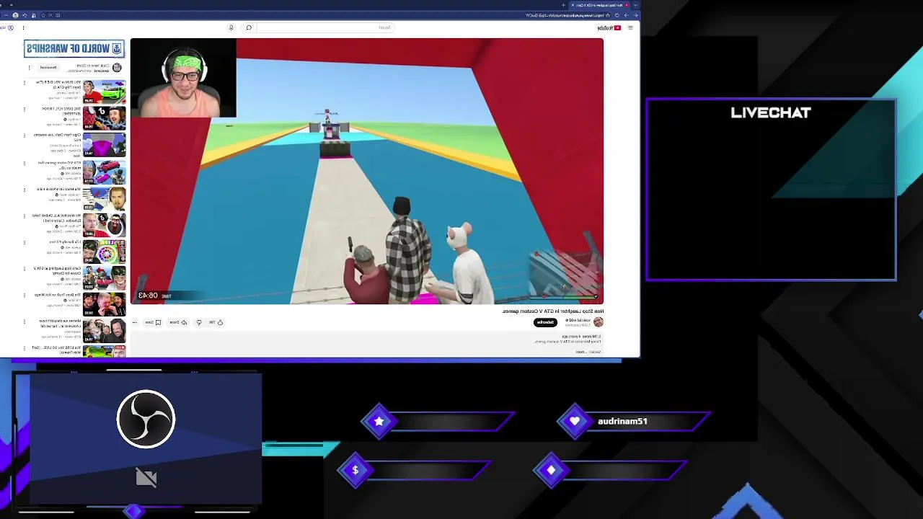Open kebab menu for 'Memes we shouldn't have' video
Viewport: 923px width, 519px height.
tap(25, 321)
